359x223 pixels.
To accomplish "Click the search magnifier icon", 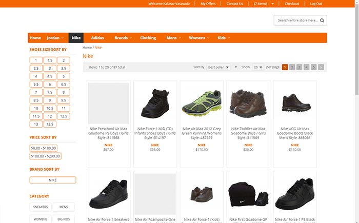I will 322,21.
